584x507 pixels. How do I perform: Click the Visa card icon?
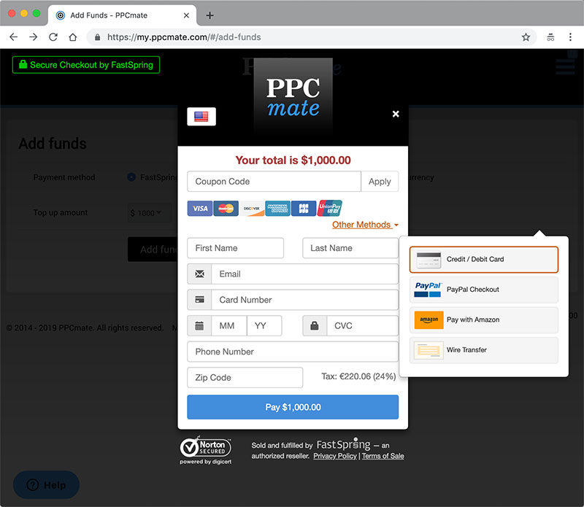pyautogui.click(x=199, y=209)
